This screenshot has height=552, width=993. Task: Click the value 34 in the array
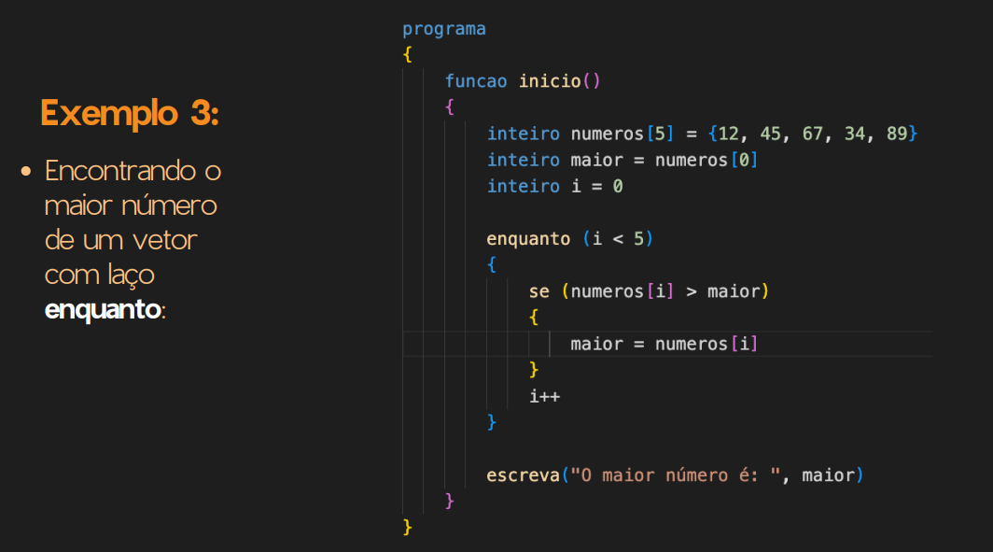pyautogui.click(x=854, y=134)
